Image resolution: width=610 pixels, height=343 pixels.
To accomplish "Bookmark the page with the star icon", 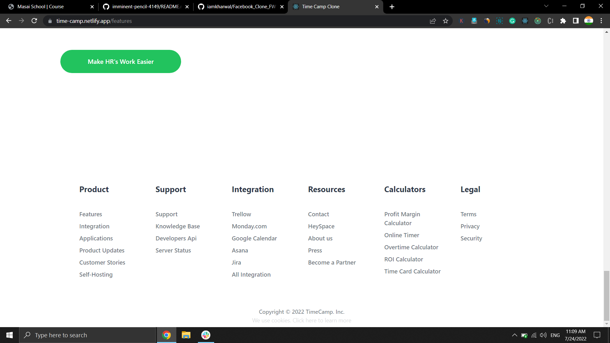I will click(x=445, y=21).
